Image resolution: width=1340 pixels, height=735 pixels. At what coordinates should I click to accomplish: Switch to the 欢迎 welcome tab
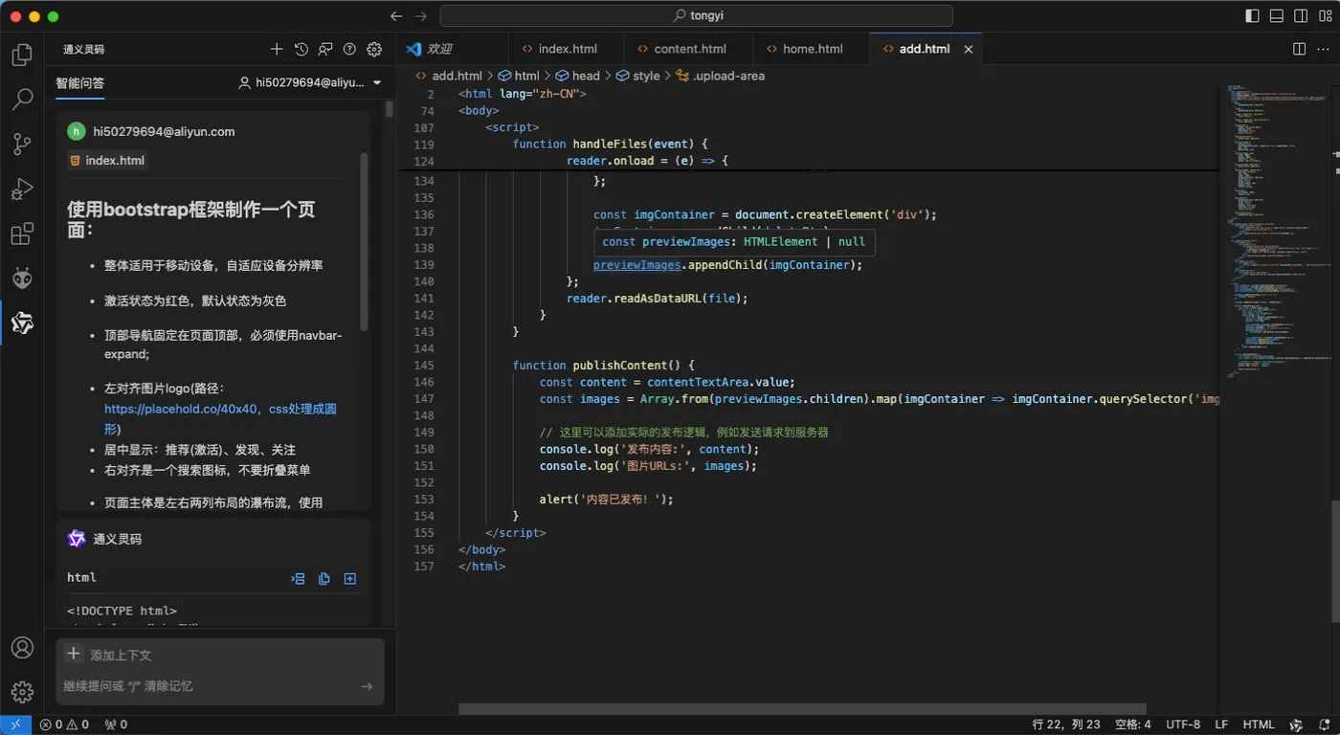tap(452, 49)
